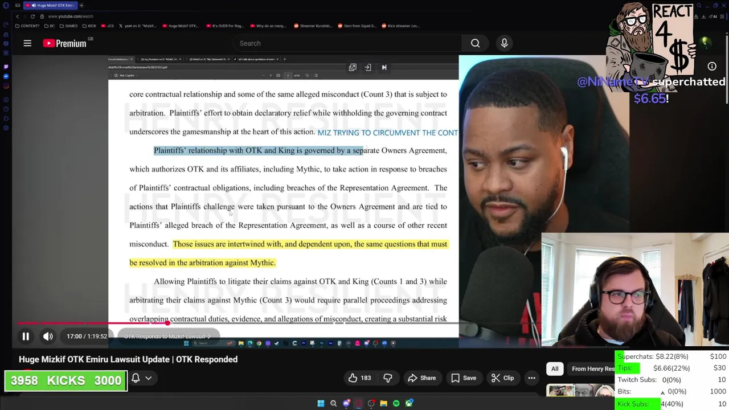Viewport: 729px width, 410px height.
Task: Expand chapter 'OTK Responds to Mizkif Lawsuit'
Action: point(167,337)
